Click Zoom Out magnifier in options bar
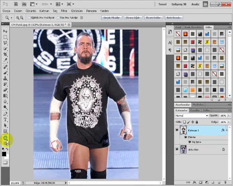Image resolution: width=233 pixels, height=186 pixels. tap(22, 18)
